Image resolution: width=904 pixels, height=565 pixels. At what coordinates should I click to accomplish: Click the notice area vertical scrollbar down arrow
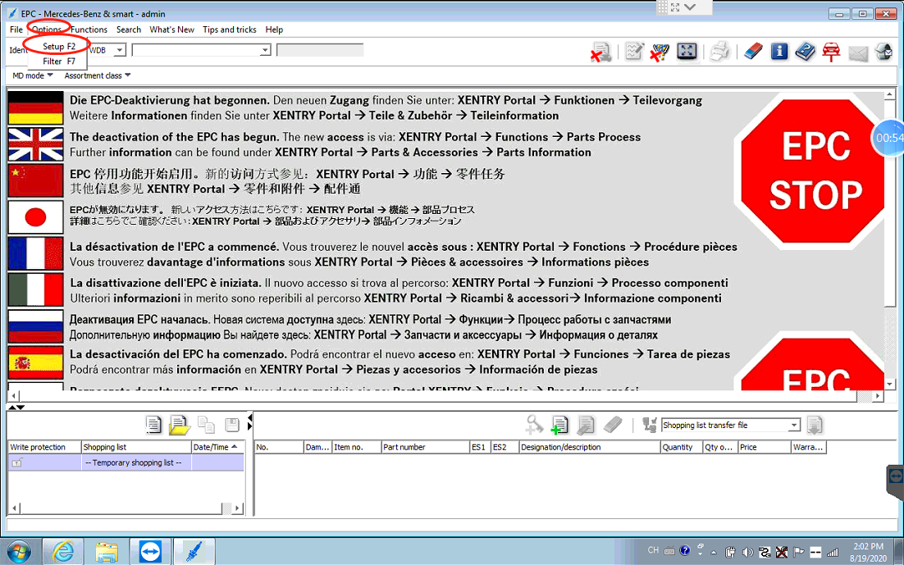tap(889, 385)
